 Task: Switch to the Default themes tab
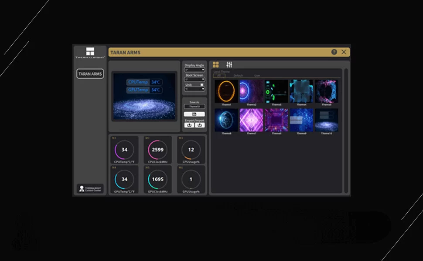[238, 76]
